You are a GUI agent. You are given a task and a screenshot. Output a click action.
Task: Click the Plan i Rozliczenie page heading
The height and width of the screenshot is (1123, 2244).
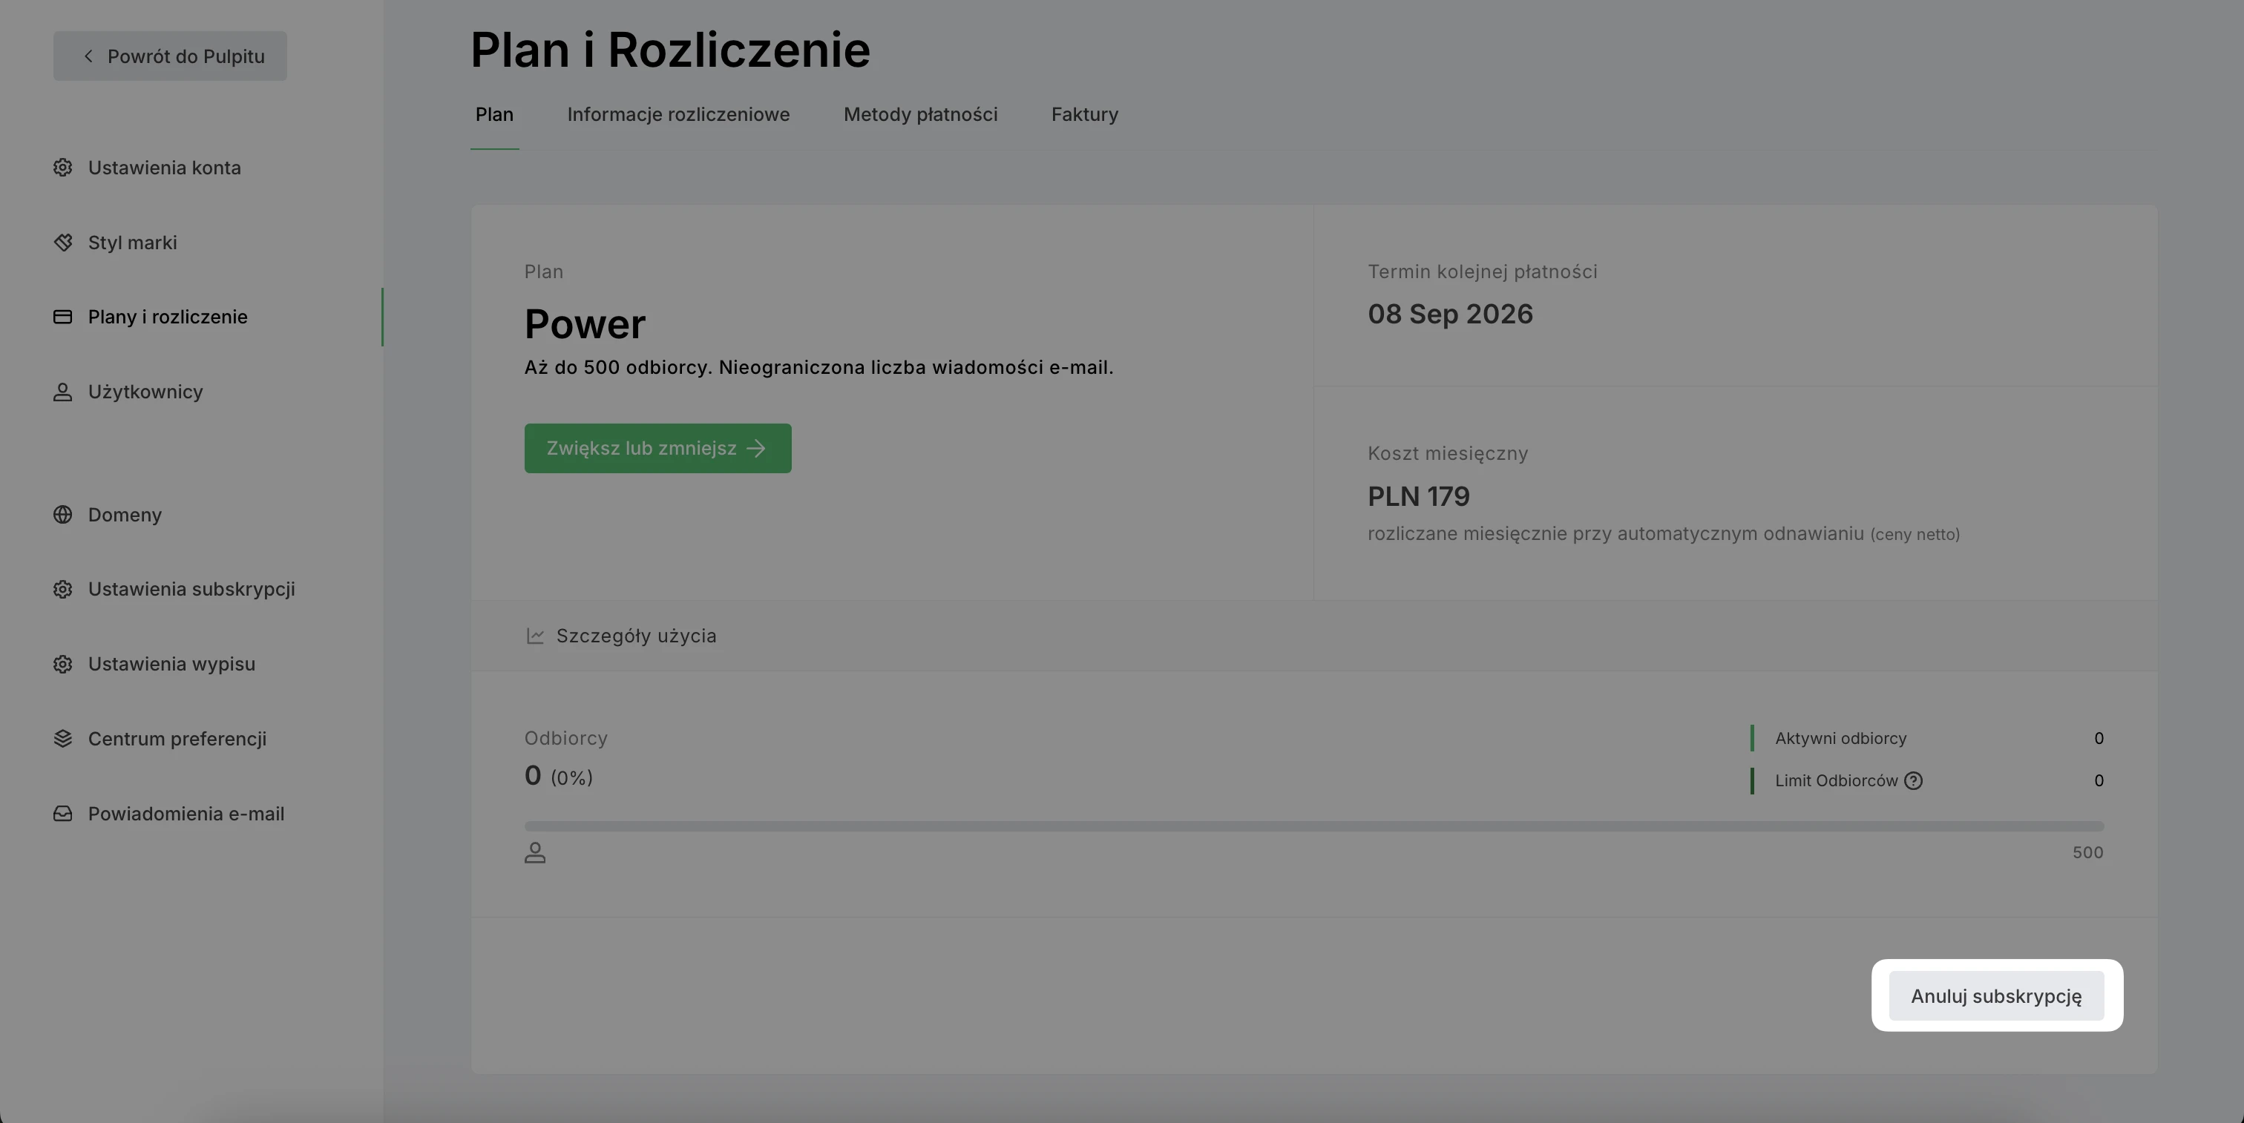pos(670,50)
